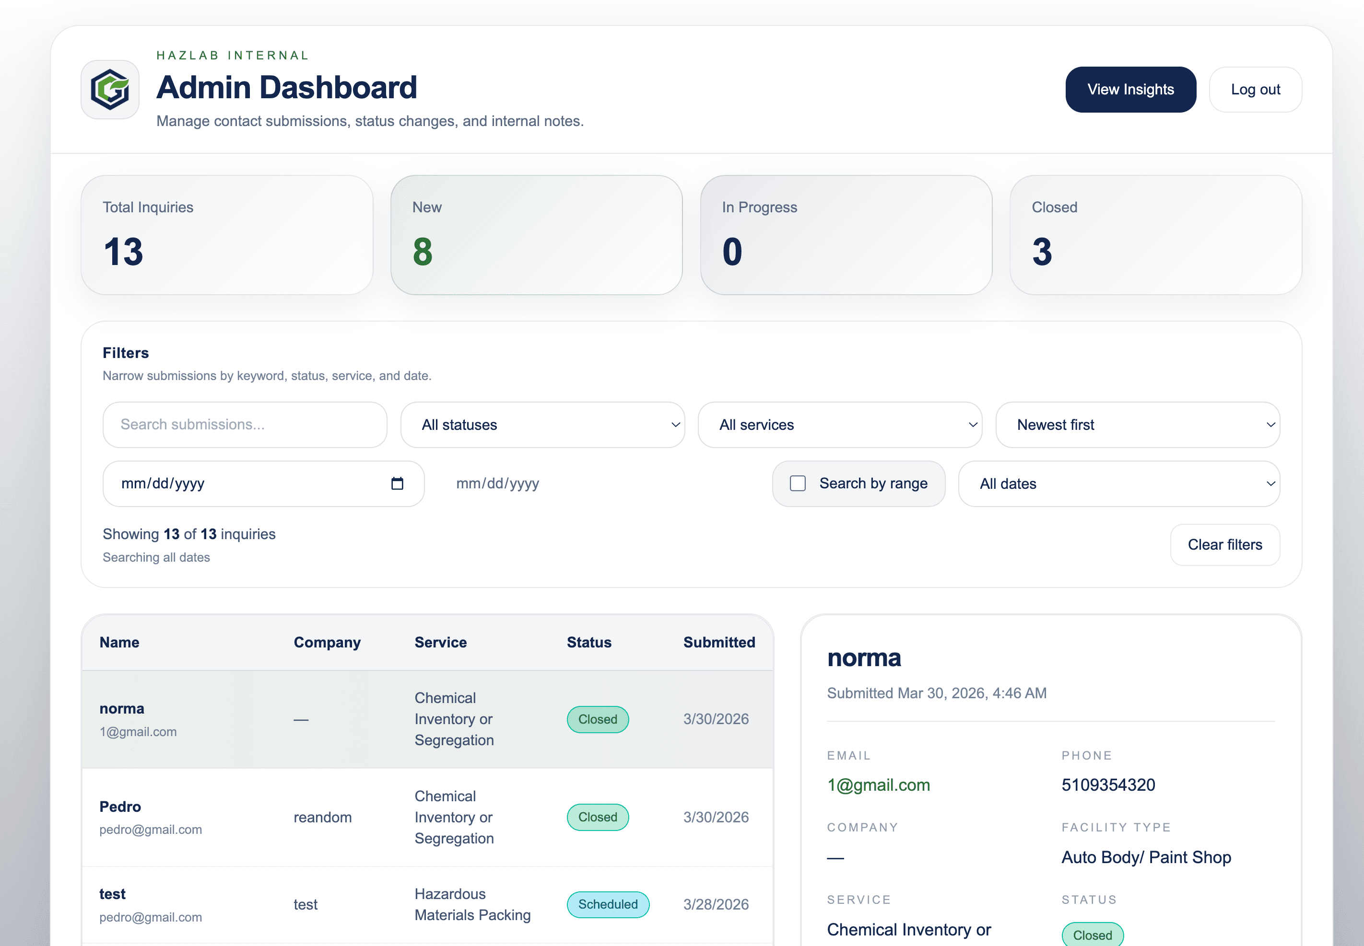Viewport: 1364px width, 946px height.
Task: Open the Newest first sort dropdown
Action: [x=1138, y=425]
